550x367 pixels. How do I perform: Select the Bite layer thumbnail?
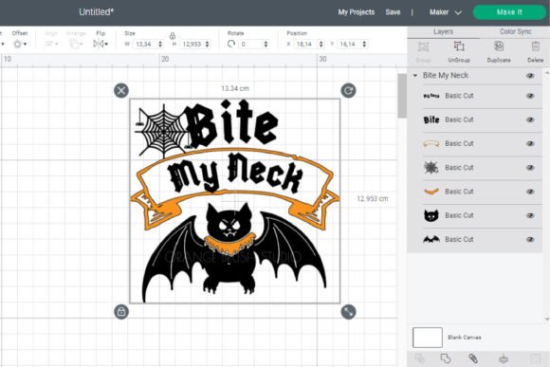tap(431, 120)
